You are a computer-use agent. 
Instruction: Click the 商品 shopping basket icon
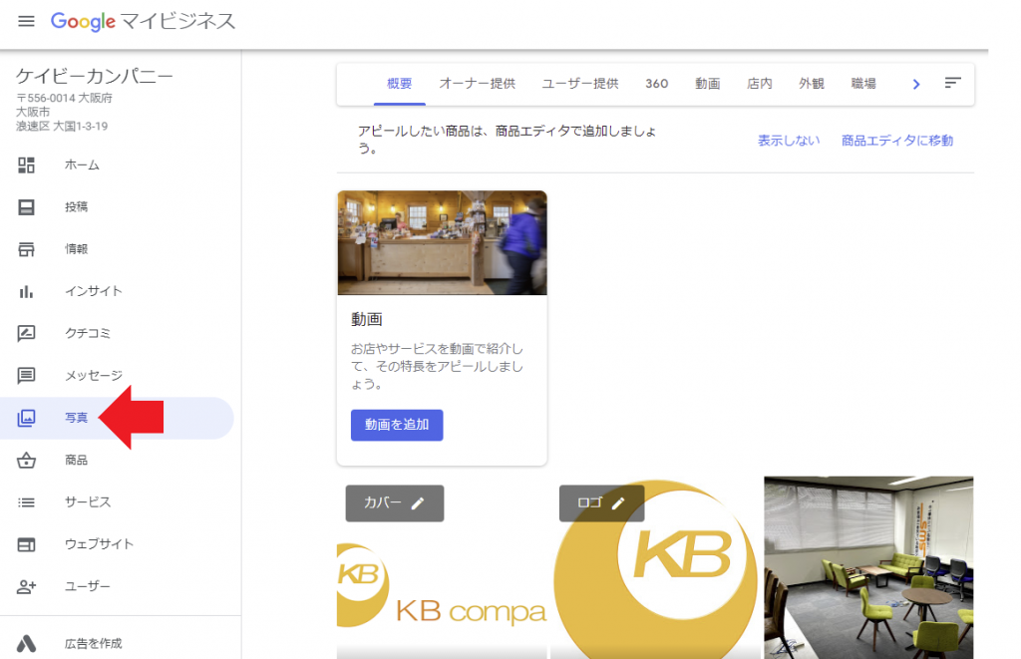26,461
